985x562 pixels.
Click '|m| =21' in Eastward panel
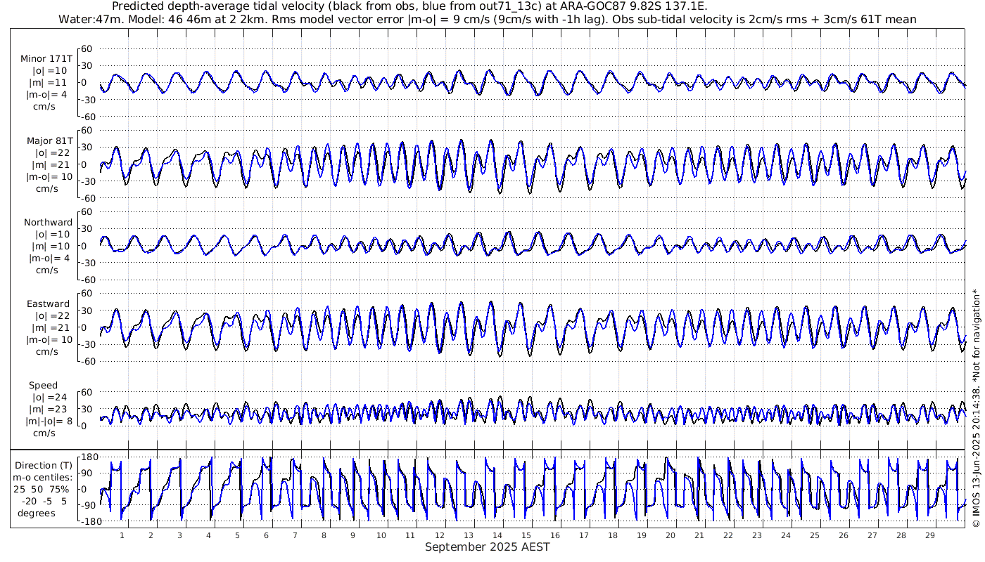pyautogui.click(x=51, y=328)
